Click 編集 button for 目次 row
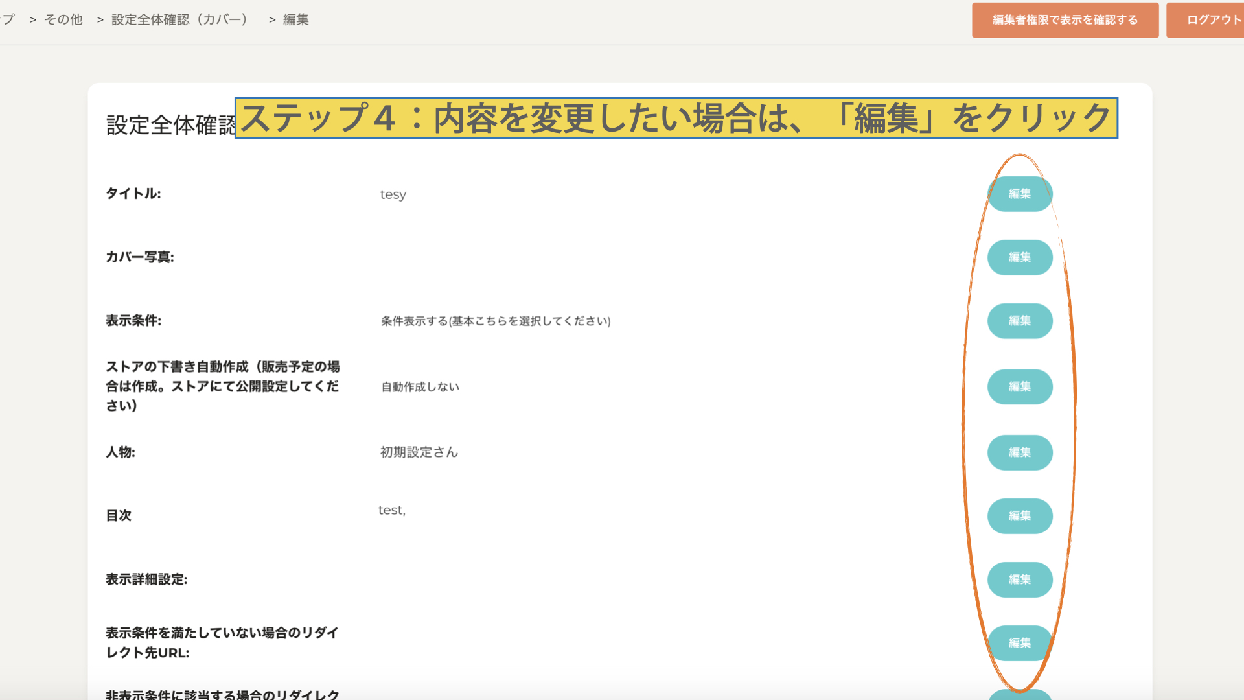 point(1019,516)
